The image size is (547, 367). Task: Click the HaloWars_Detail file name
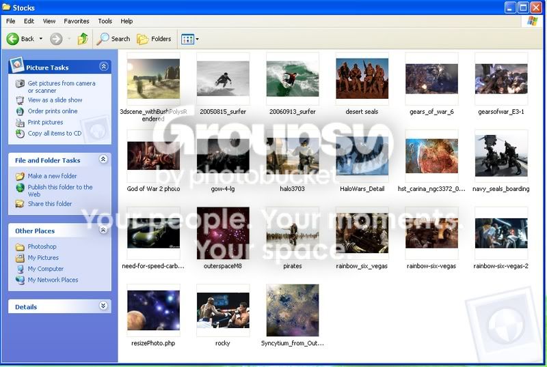[x=362, y=189]
